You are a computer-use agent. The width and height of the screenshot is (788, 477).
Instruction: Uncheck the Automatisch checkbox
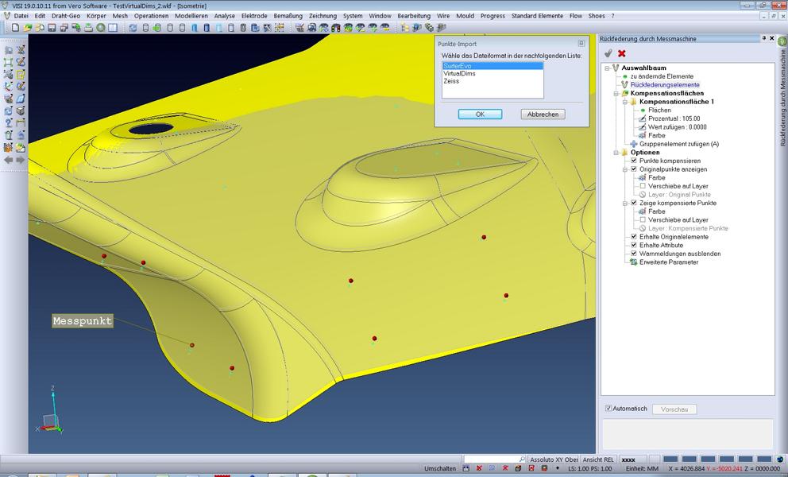(x=608, y=409)
